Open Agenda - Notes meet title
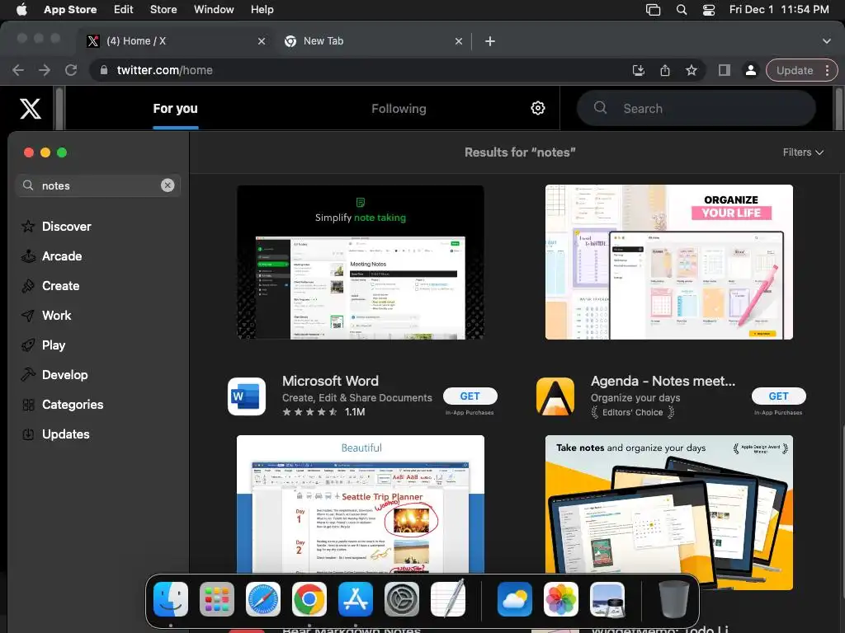The image size is (845, 633). click(663, 381)
